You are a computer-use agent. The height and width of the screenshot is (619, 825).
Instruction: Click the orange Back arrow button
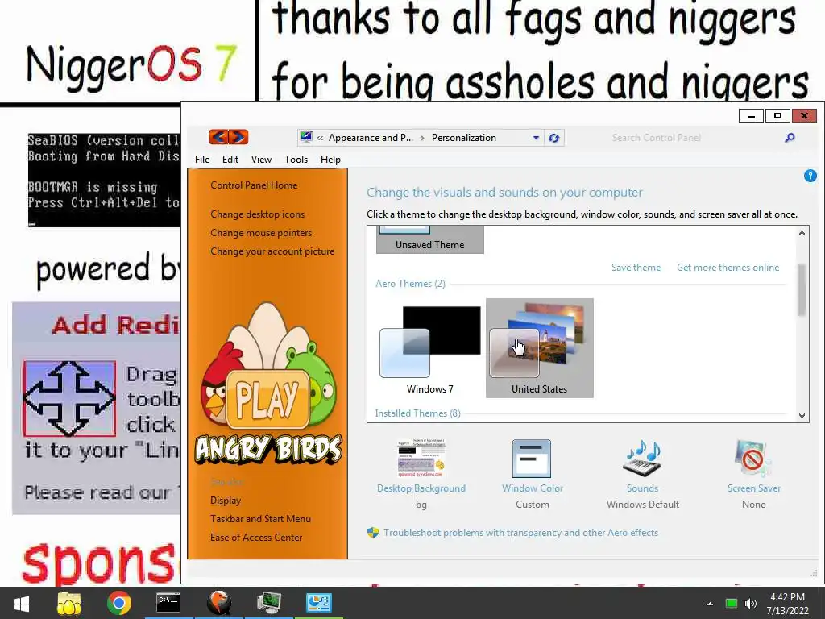point(218,137)
